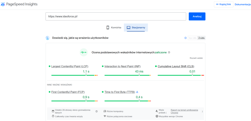Click help icon beside 28-day collection period

tap(97, 111)
